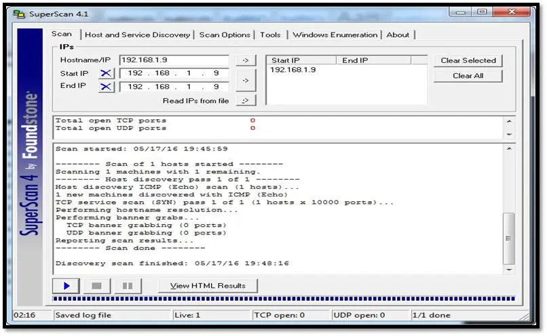The width and height of the screenshot is (547, 336).
Task: Open View HTML Results
Action: (x=208, y=286)
